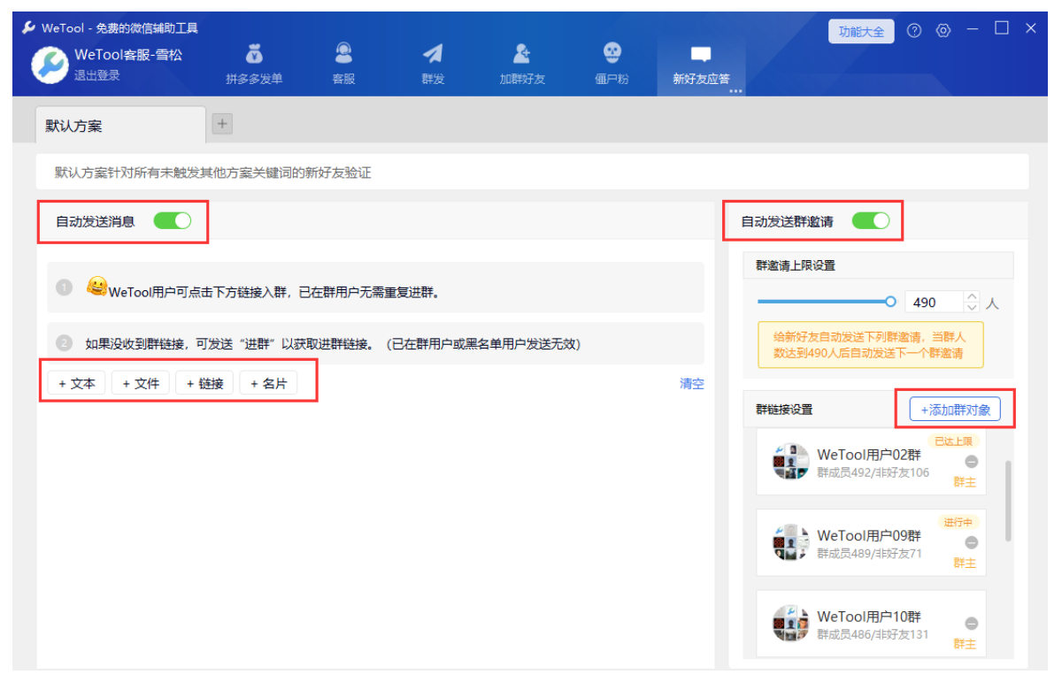Open the 客服 headset icon
1062x690 pixels.
[343, 54]
